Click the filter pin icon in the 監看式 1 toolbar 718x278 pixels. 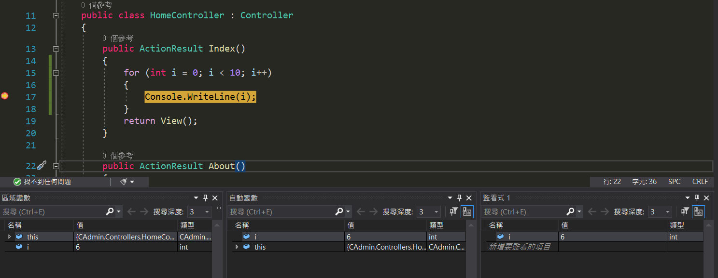(x=685, y=212)
